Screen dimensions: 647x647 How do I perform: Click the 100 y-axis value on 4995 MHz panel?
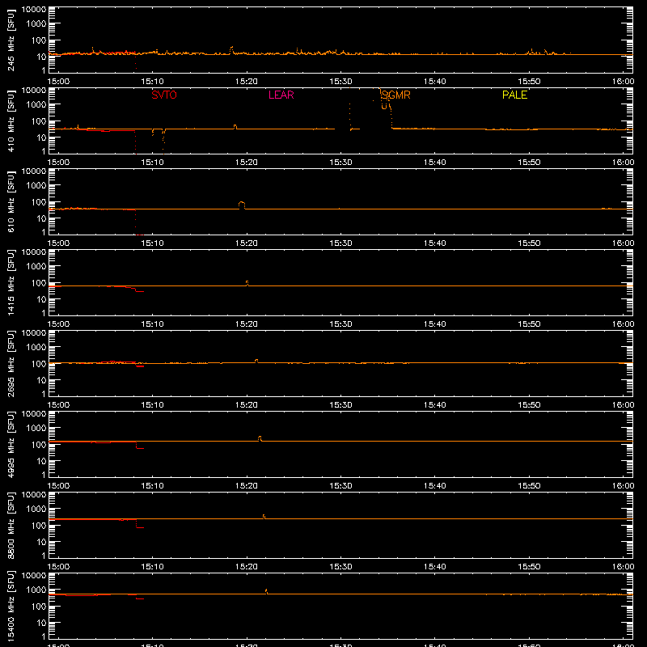click(x=39, y=444)
